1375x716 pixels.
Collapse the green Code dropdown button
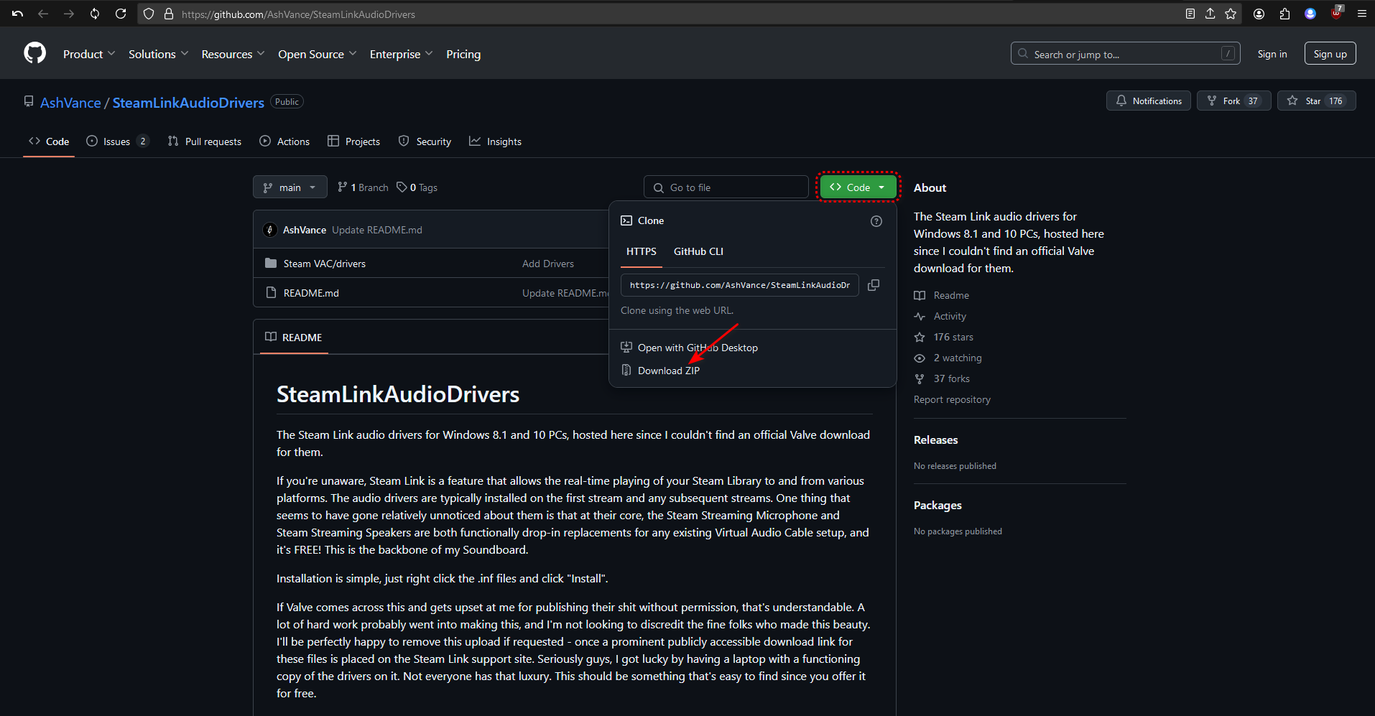tap(858, 187)
